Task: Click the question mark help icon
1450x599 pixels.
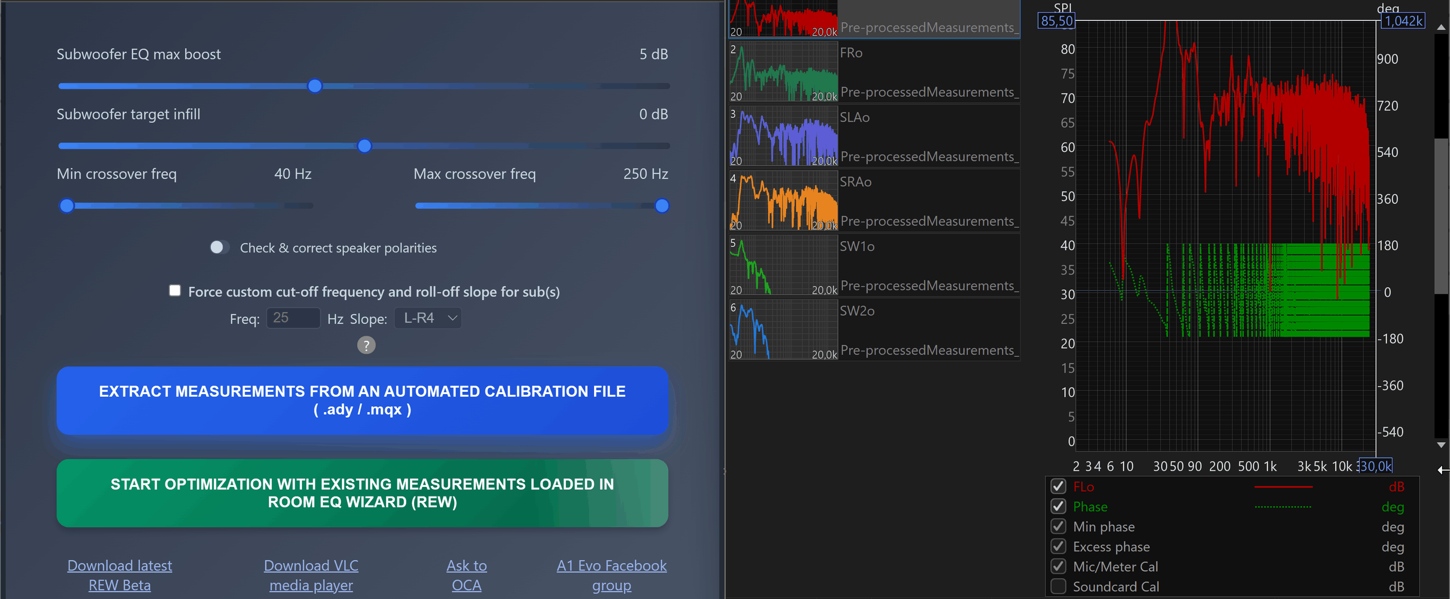Action: (366, 345)
